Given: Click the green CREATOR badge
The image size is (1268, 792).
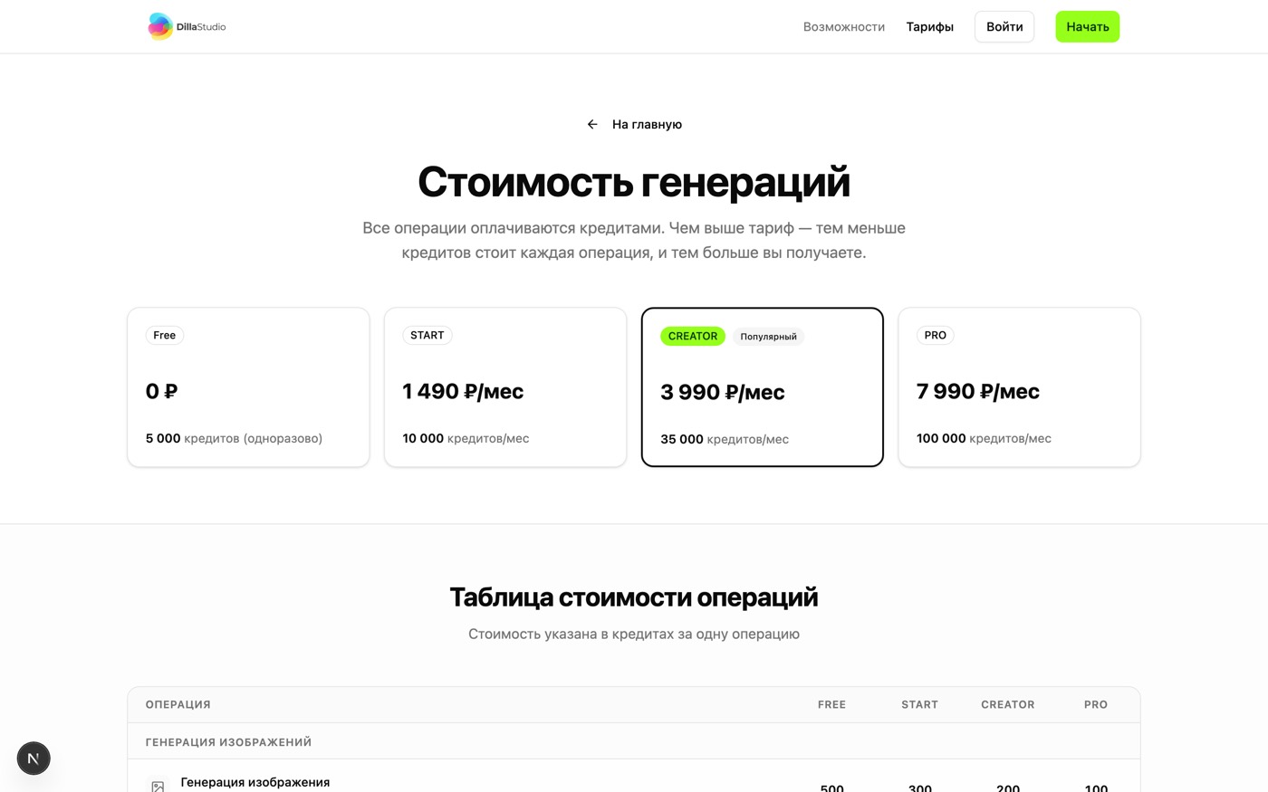Looking at the screenshot, I should click(693, 336).
